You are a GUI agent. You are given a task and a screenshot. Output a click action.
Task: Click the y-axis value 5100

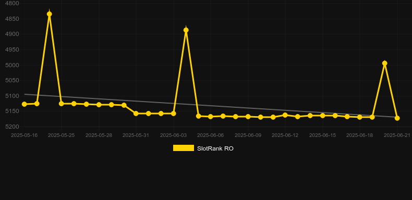(x=12, y=96)
